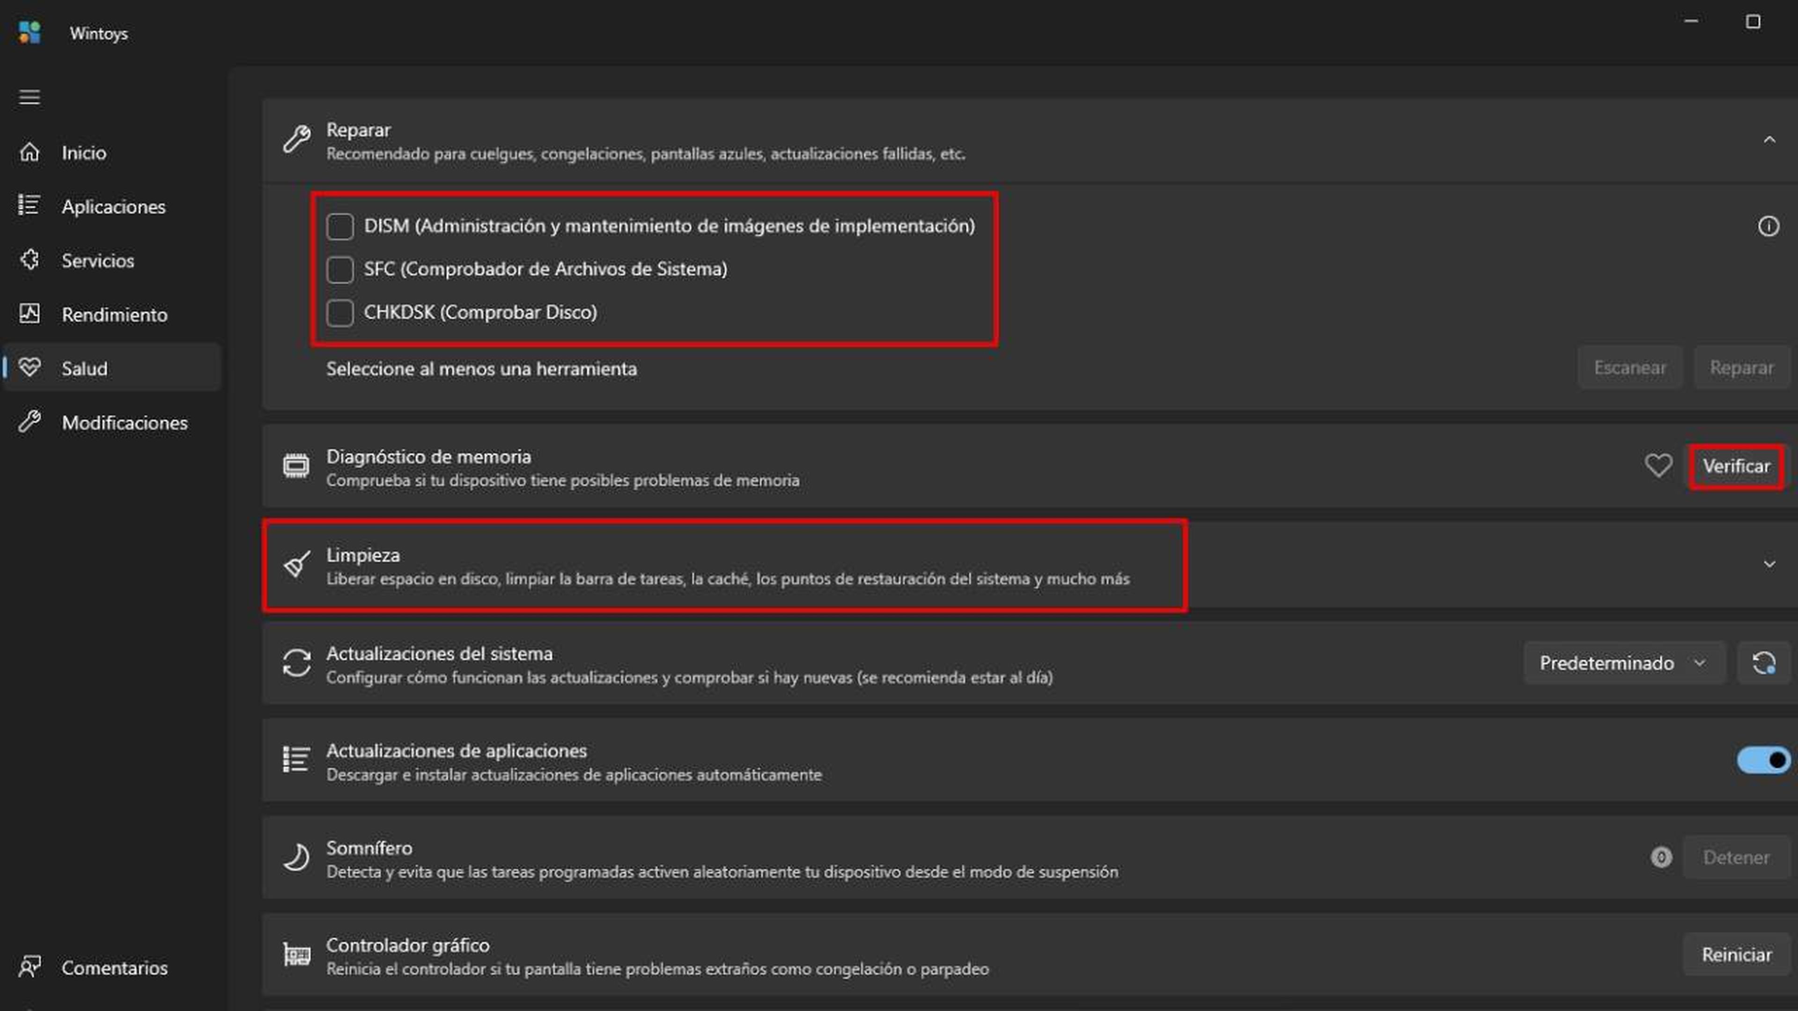Click the Somnífero title text
Image resolution: width=1798 pixels, height=1011 pixels.
[369, 848]
